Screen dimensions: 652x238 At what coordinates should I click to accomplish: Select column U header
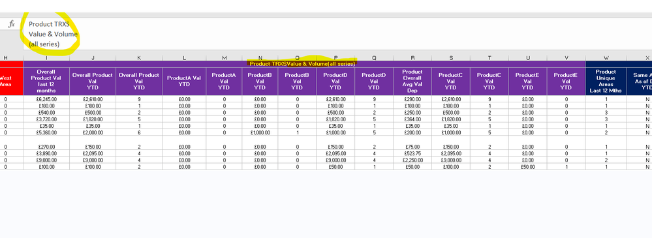(x=528, y=58)
